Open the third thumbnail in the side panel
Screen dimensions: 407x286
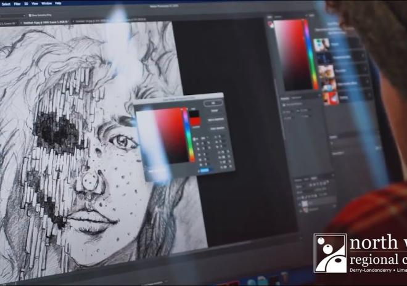point(326,71)
